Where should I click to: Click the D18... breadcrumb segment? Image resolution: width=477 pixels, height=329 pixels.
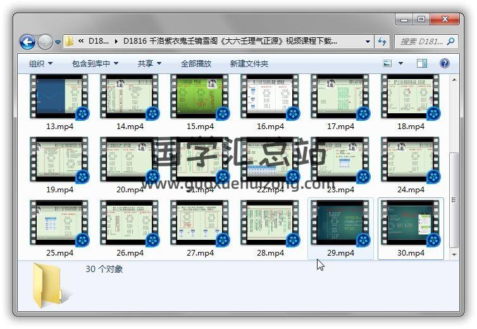tap(98, 41)
